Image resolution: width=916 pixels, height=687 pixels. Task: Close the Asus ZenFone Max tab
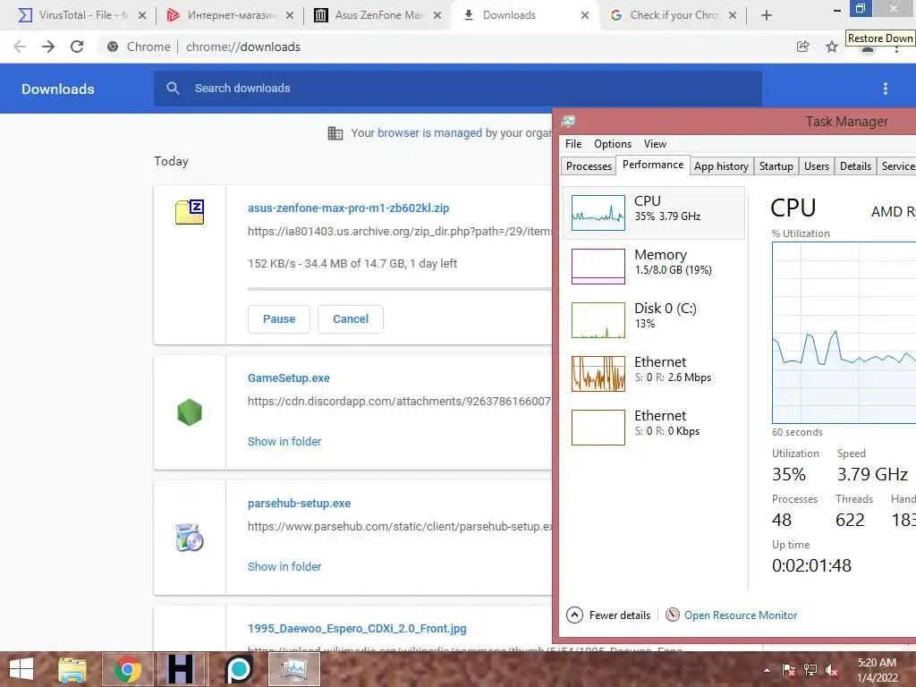point(437,15)
